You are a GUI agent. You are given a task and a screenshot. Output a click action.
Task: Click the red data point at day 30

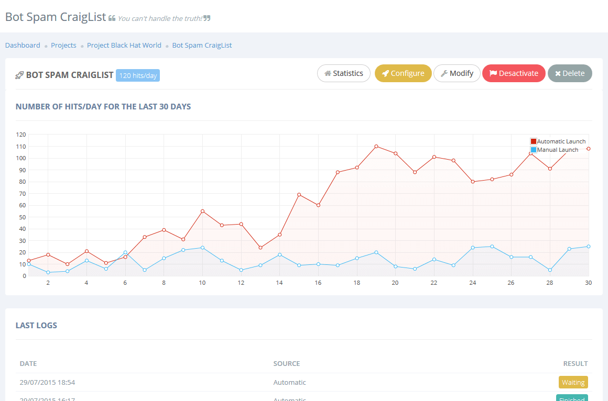(x=589, y=149)
